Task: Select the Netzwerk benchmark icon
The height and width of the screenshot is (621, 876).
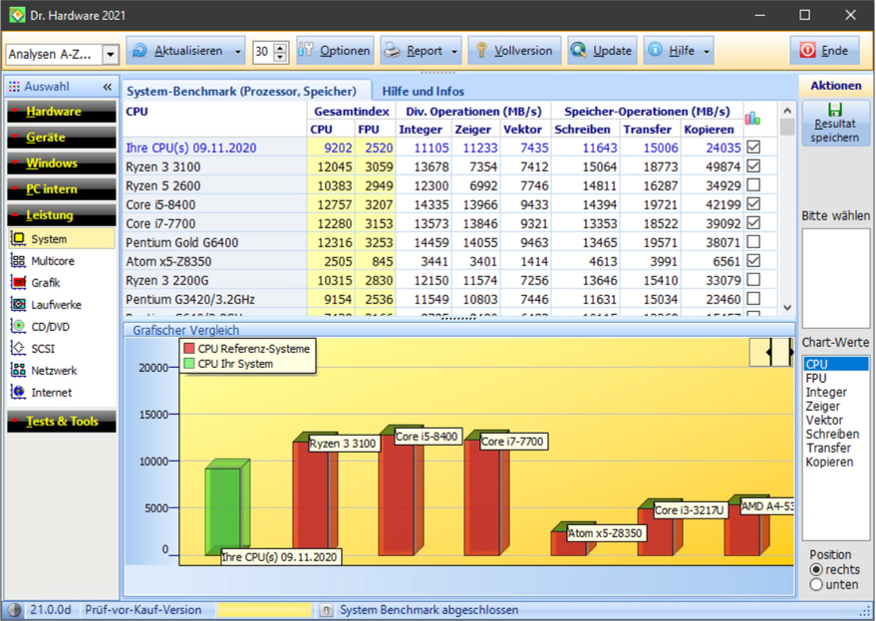Action: (x=18, y=371)
